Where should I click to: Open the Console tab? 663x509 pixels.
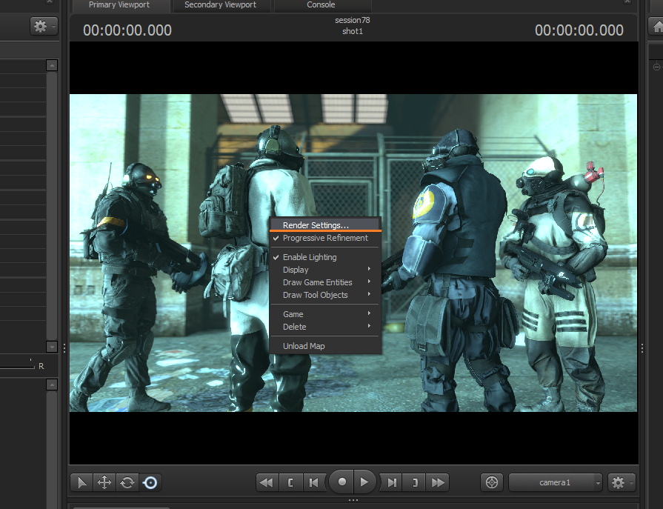[x=321, y=5]
